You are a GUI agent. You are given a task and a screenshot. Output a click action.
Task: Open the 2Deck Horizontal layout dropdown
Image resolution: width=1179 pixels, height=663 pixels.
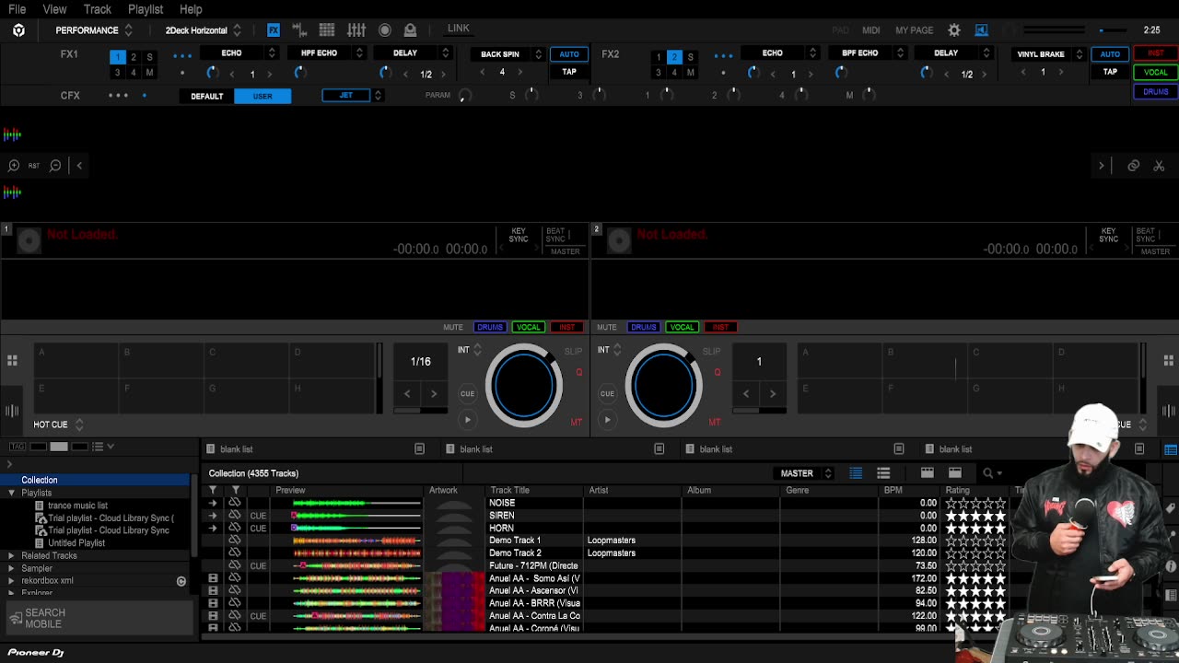tap(203, 30)
